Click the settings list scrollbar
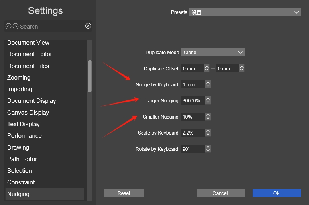 [x=90, y=76]
